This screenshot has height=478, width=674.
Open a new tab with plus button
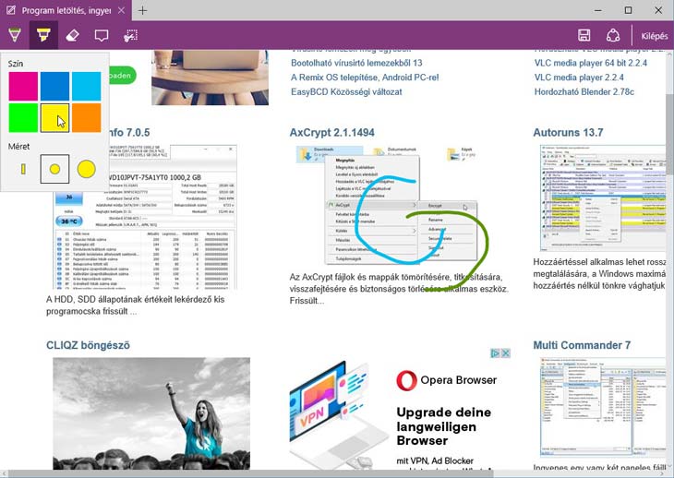click(x=142, y=10)
